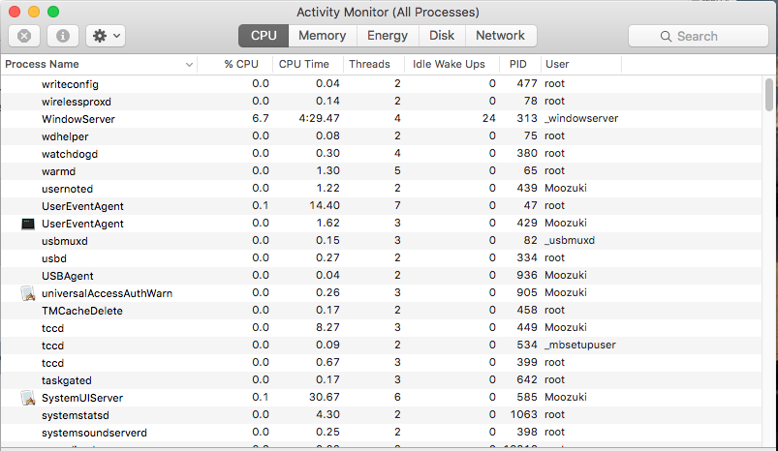Screen dimensions: 778x451
Task: Sort by CPU Time column header
Action: 304,65
